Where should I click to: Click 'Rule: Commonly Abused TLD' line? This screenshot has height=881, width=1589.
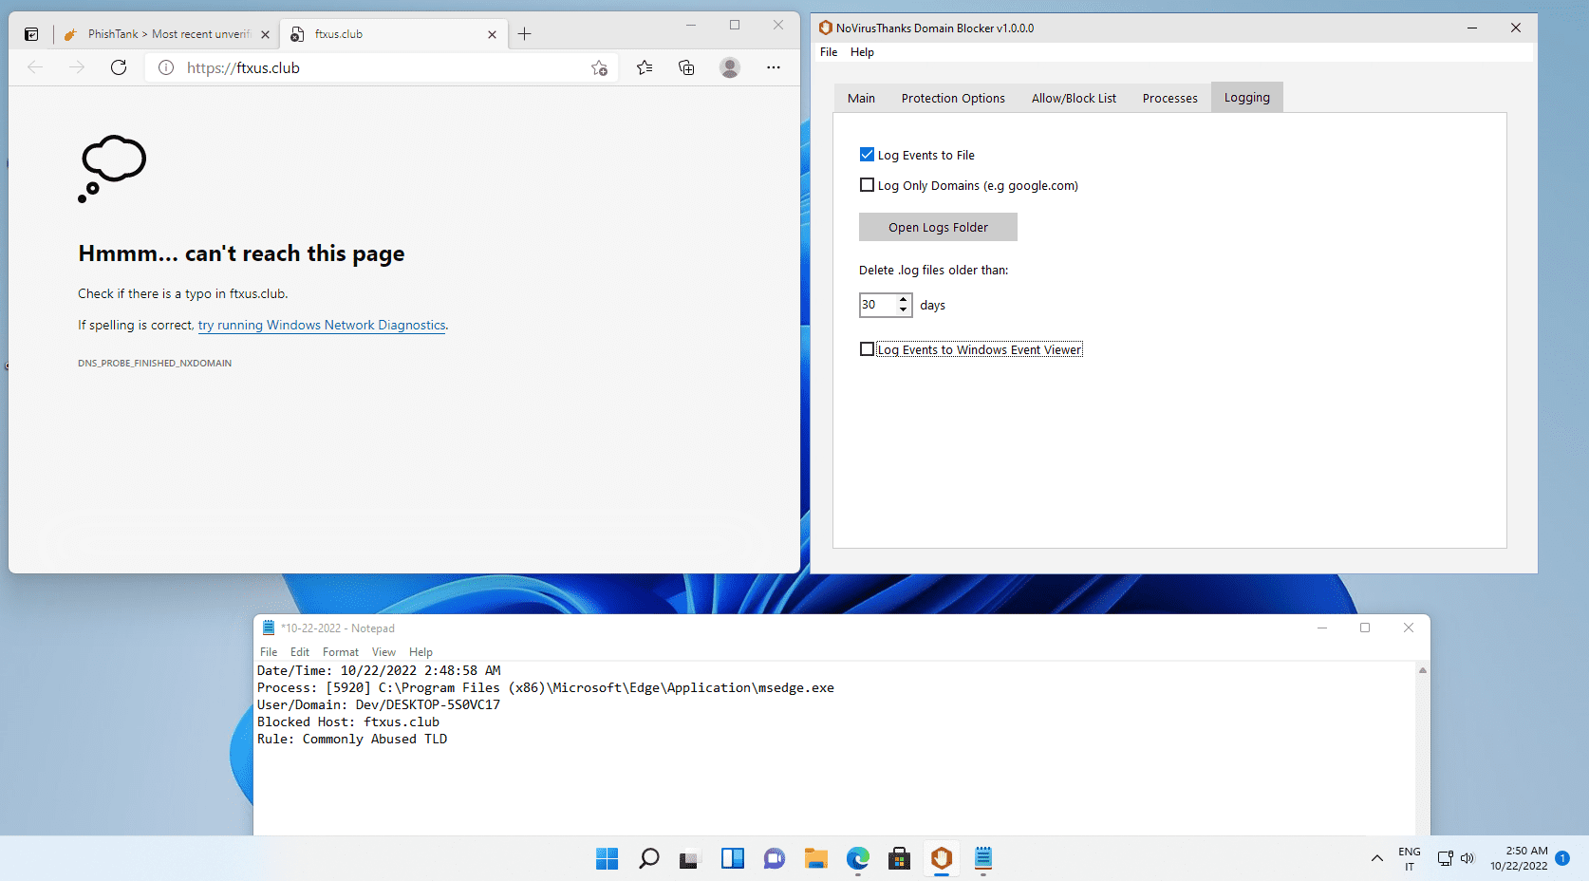(x=352, y=739)
